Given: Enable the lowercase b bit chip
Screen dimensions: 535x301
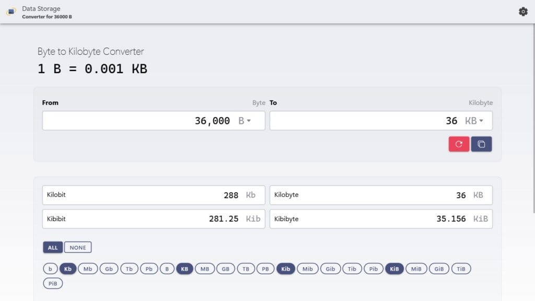Looking at the screenshot, I should coord(50,269).
